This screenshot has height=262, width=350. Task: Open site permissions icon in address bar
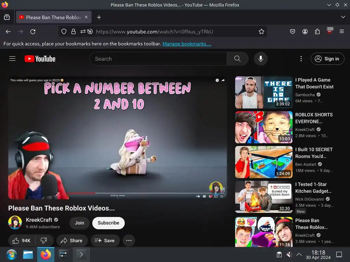[x=83, y=32]
